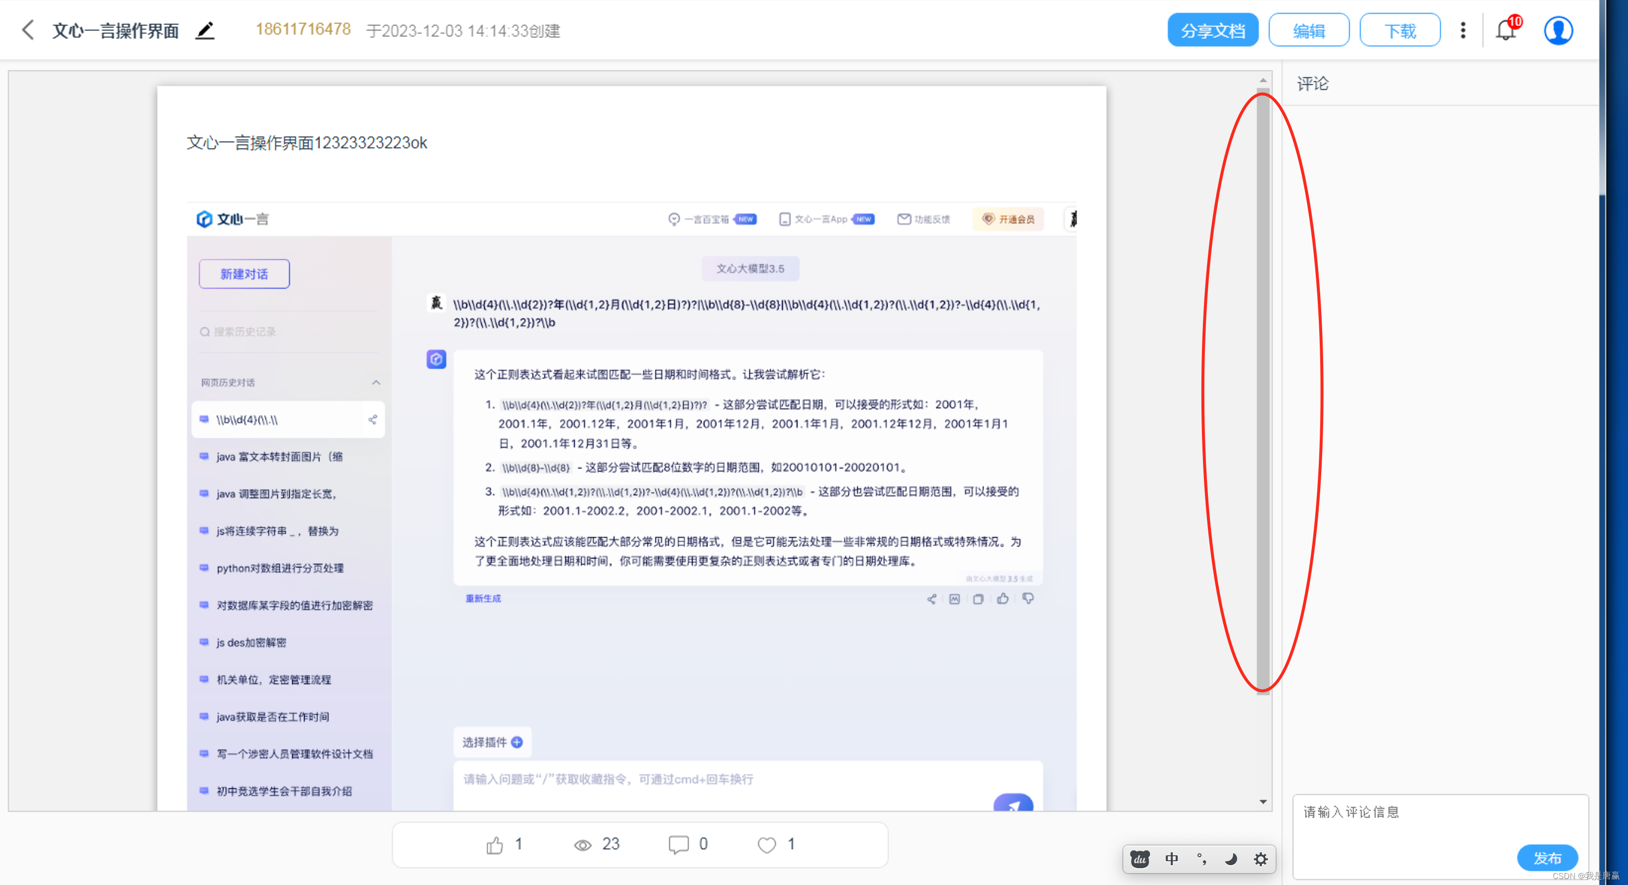The image size is (1628, 885).
Task: Click the more options three-dot icon
Action: (1462, 30)
